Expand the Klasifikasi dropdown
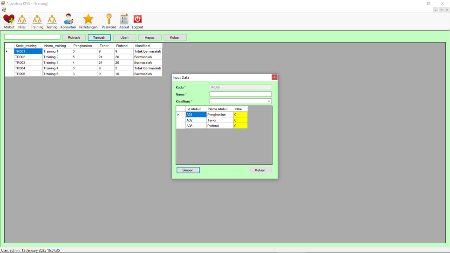The height and width of the screenshot is (253, 450). point(269,101)
